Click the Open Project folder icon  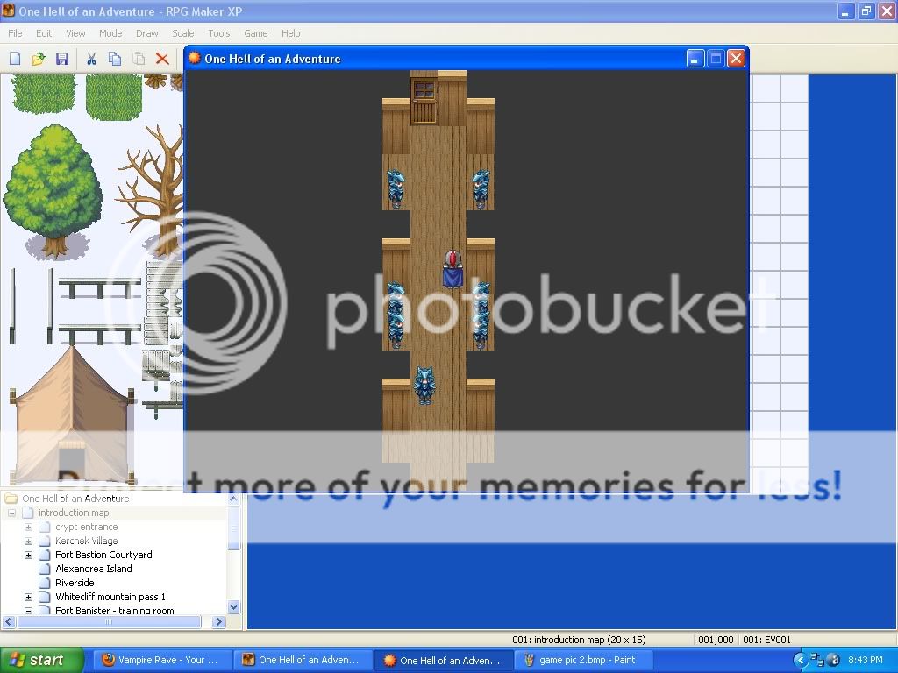[39, 59]
